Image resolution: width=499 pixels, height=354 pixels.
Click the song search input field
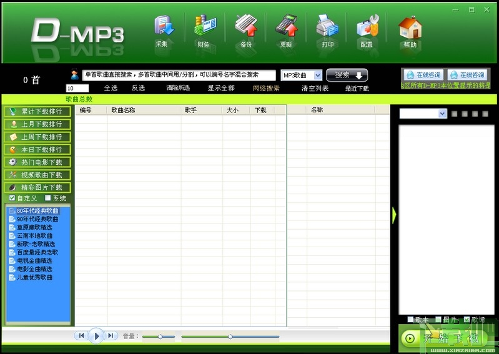[x=179, y=76]
